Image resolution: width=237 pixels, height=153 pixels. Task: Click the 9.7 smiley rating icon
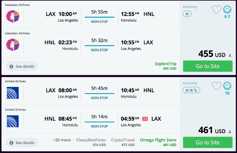click(227, 10)
